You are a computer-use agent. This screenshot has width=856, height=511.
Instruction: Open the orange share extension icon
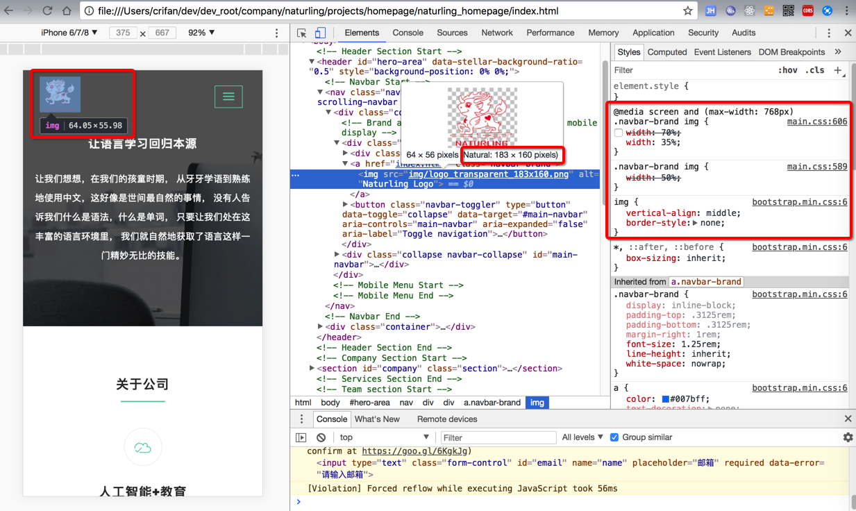click(x=769, y=10)
